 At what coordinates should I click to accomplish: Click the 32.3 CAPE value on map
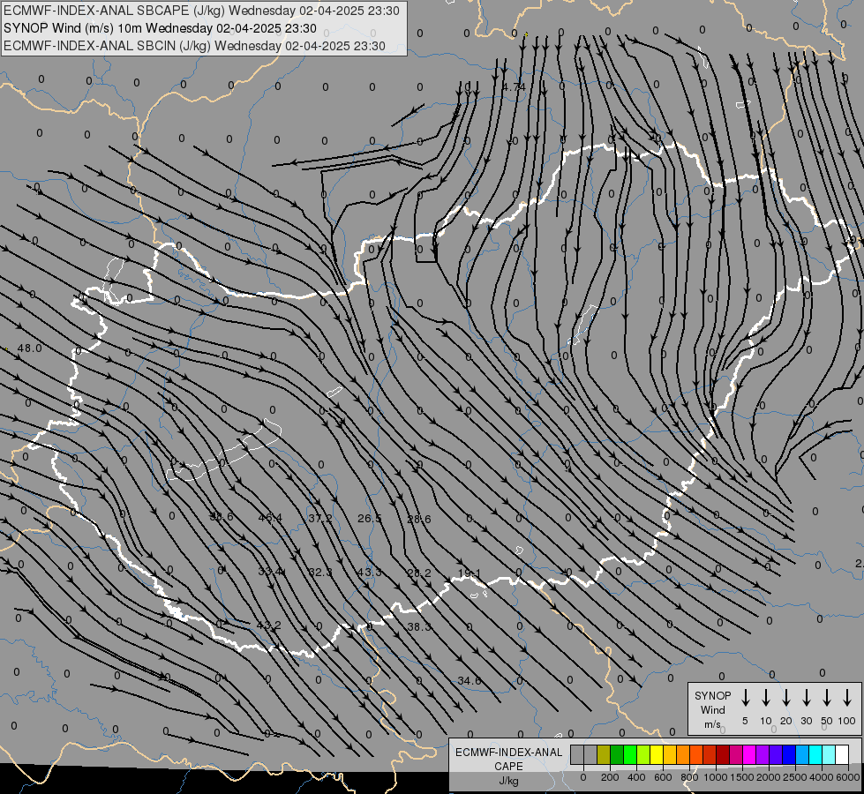pyautogui.click(x=320, y=573)
